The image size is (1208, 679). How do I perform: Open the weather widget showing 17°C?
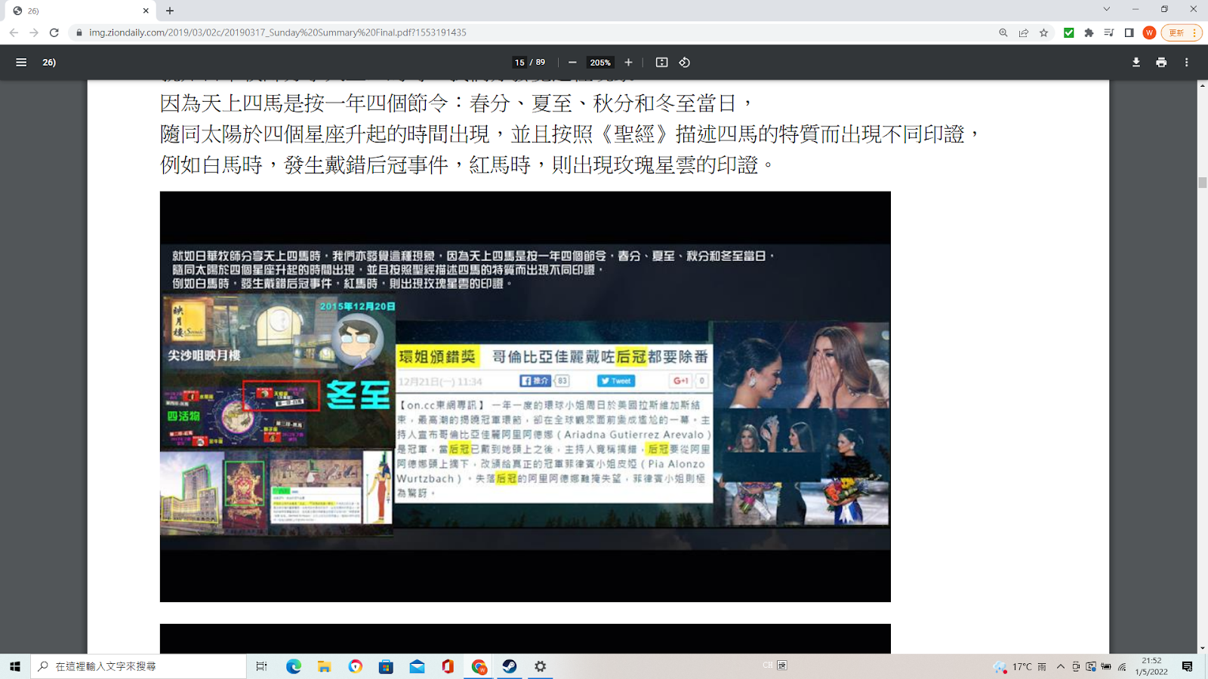click(x=1020, y=666)
